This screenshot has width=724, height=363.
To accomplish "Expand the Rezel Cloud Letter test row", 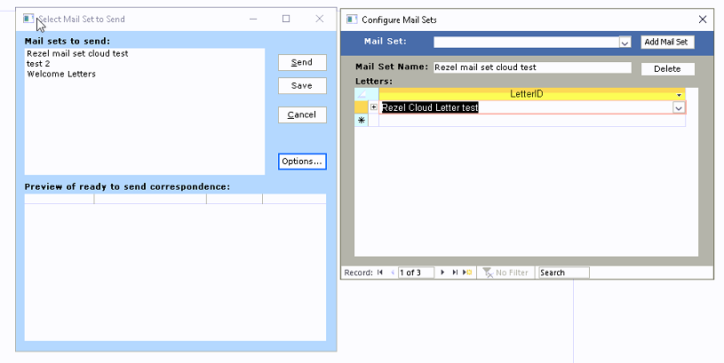I will [x=374, y=107].
